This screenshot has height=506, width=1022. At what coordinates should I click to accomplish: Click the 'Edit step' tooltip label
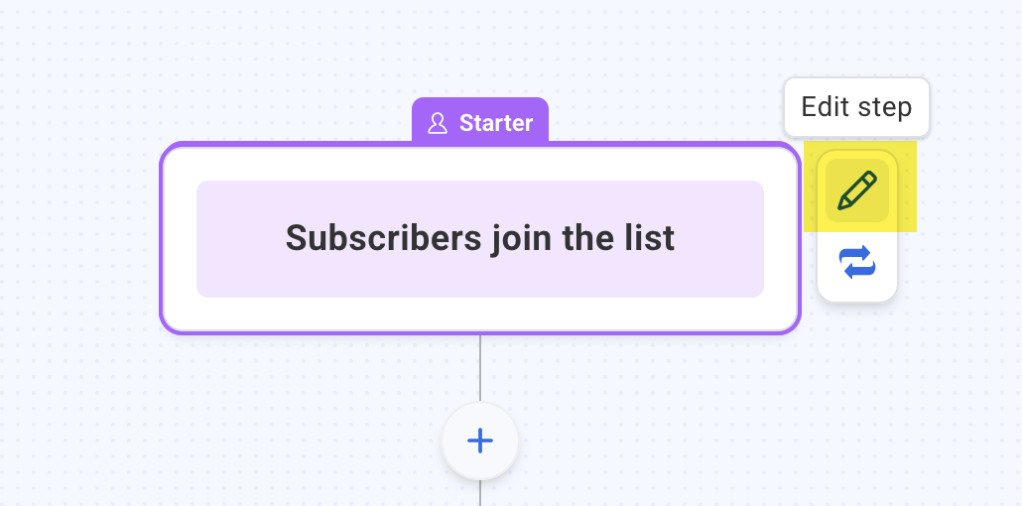tap(856, 107)
